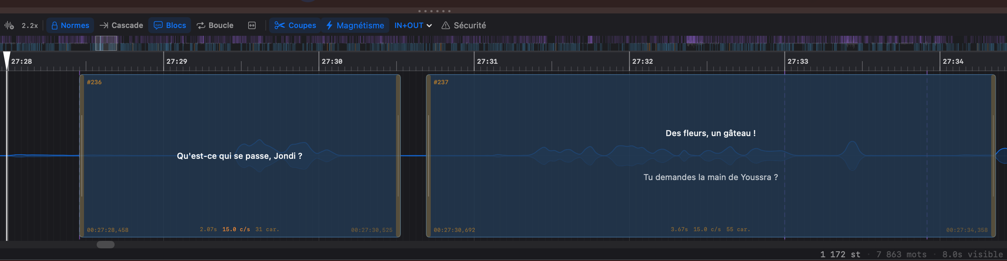Click the padlock icon beside Normes

click(54, 25)
